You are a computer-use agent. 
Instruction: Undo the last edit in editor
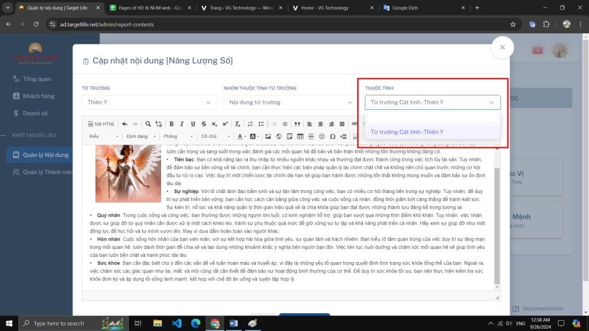[125, 124]
